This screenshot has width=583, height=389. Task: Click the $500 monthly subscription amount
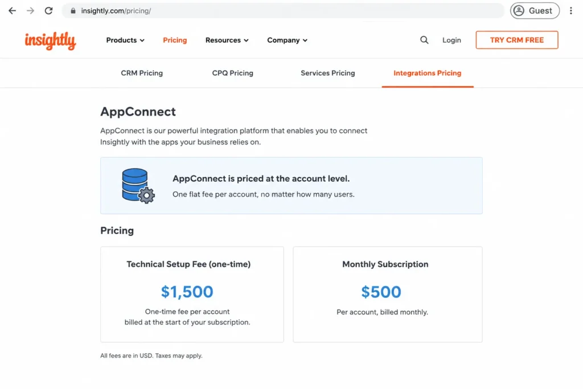tap(381, 292)
